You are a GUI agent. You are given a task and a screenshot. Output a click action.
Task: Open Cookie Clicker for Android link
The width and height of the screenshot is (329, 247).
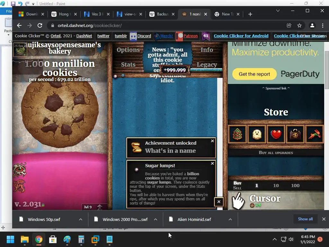click(x=241, y=36)
